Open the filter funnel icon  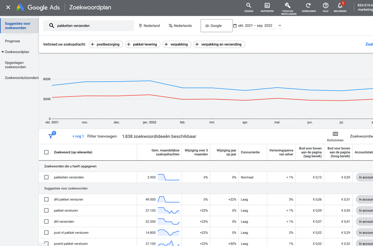[x=51, y=136]
